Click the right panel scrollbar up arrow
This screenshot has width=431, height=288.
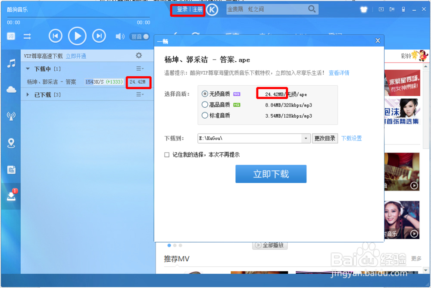click(425, 66)
